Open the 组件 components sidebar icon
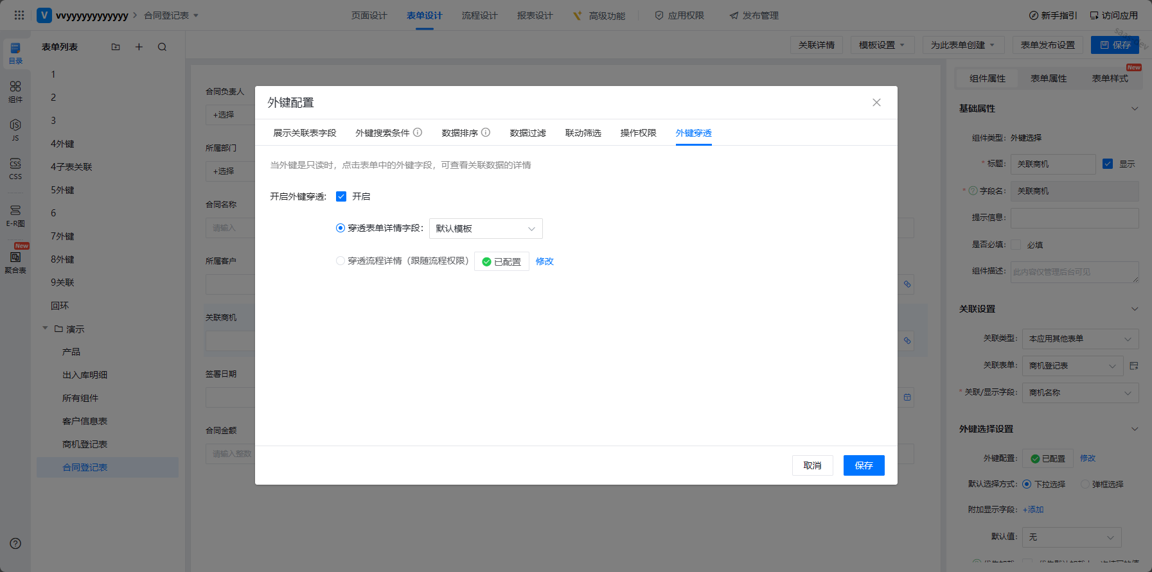1152x572 pixels. pos(15,91)
